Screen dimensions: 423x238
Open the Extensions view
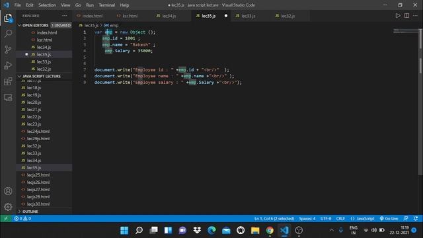(x=8, y=81)
